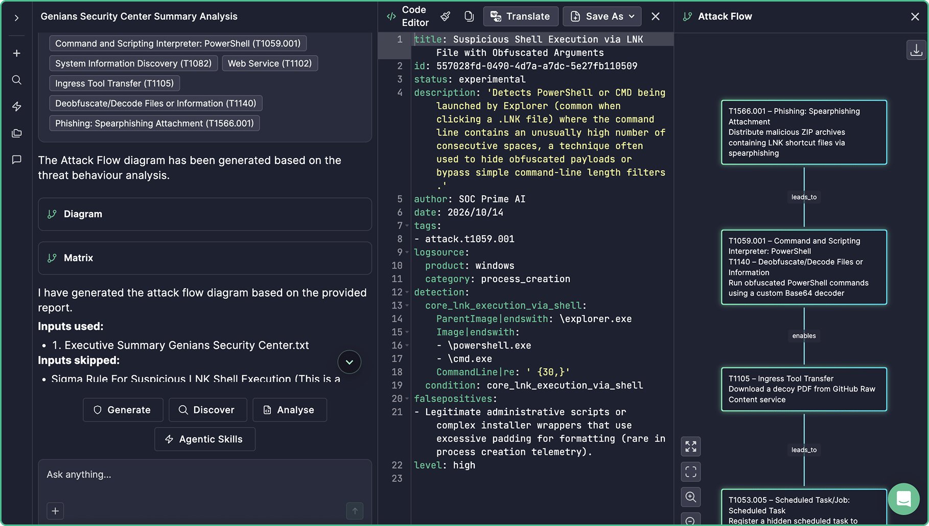This screenshot has height=526, width=929.
Task: Zoom out on the attack flow diagram
Action: 691,519
